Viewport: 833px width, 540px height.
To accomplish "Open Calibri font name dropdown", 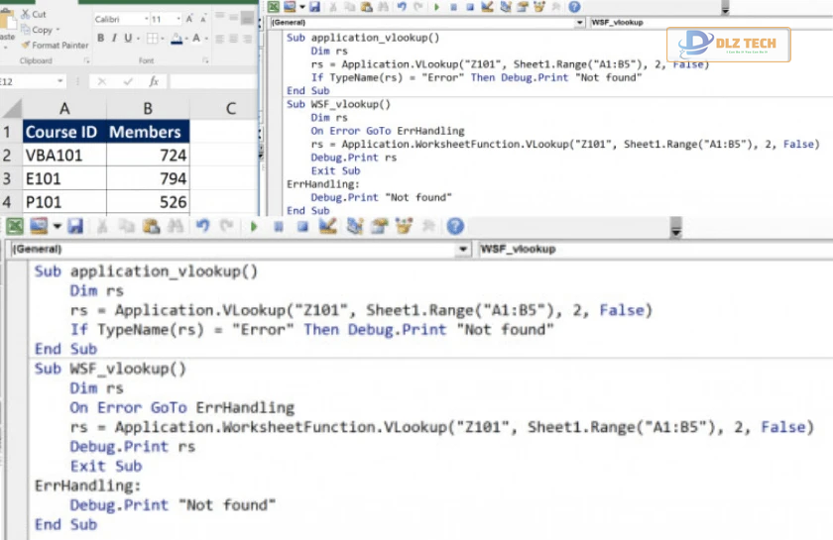I will 146,19.
